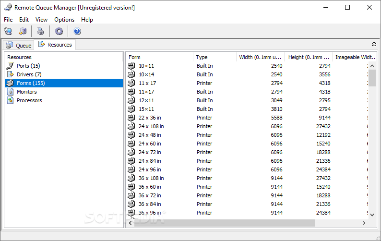Click the vertical scrollbar down arrow
The image size is (381, 241).
point(372,215)
